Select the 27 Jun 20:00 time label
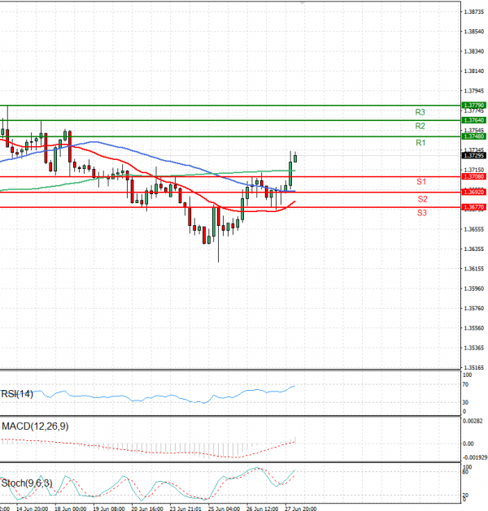The image size is (488, 511). (301, 506)
